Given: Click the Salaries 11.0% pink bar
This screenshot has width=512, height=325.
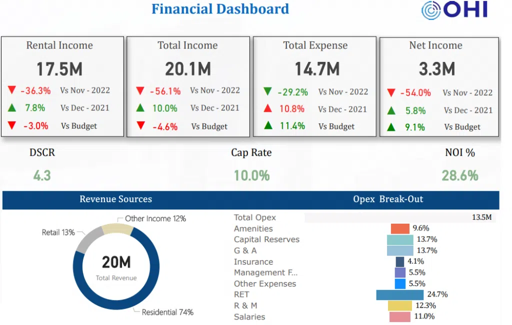Looking at the screenshot, I should coord(399,317).
